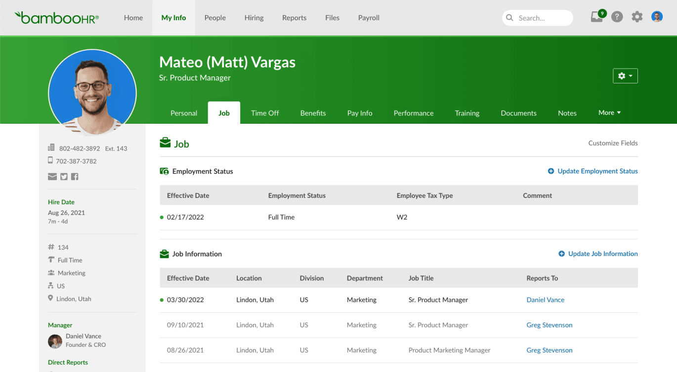Open Daniel Vance's profile from the Reports To column
This screenshot has width=677, height=372.
tap(545, 299)
